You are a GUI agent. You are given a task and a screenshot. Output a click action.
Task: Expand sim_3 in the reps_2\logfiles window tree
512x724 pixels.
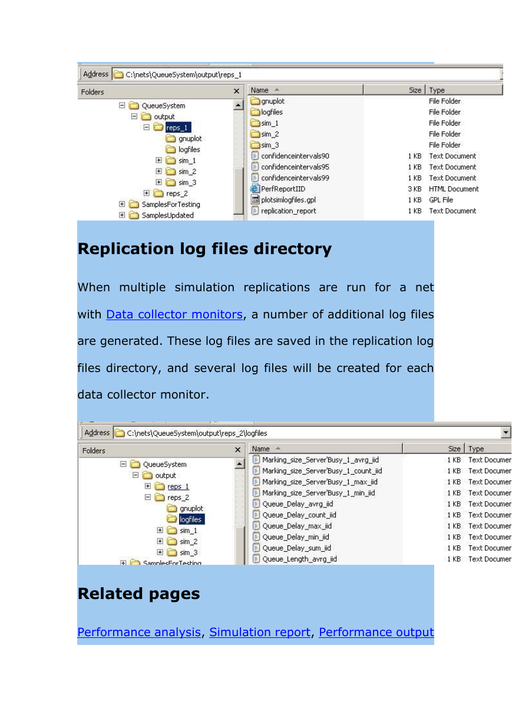(x=160, y=552)
